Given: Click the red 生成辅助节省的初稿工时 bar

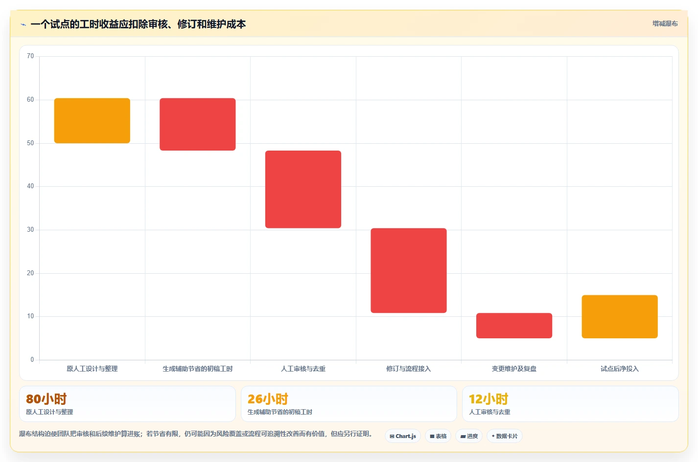Looking at the screenshot, I should click(x=198, y=124).
